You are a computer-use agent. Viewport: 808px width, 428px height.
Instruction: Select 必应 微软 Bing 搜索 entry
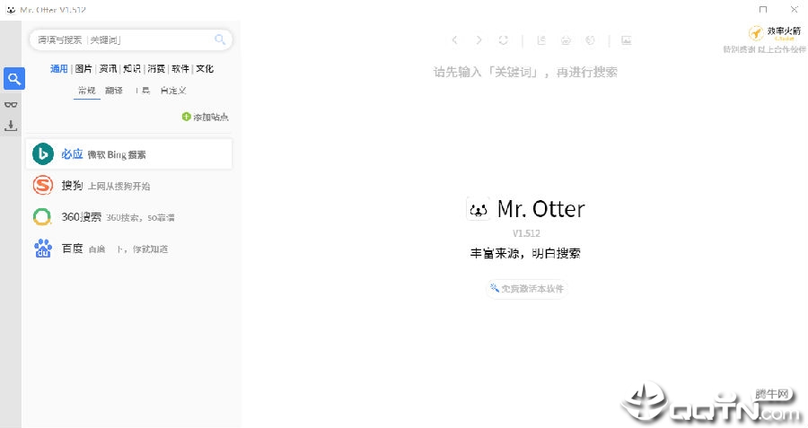point(128,154)
